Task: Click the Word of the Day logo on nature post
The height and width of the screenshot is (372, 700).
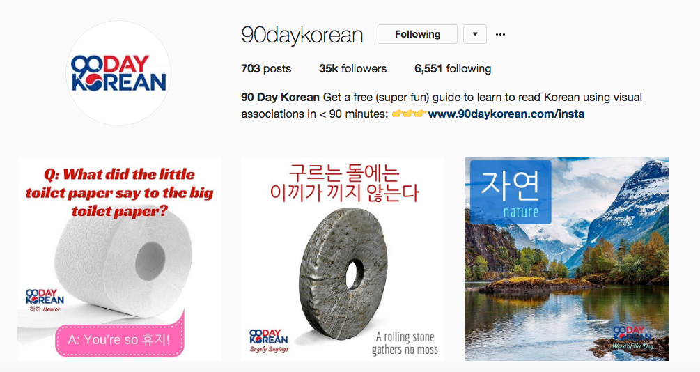Action: coord(632,338)
